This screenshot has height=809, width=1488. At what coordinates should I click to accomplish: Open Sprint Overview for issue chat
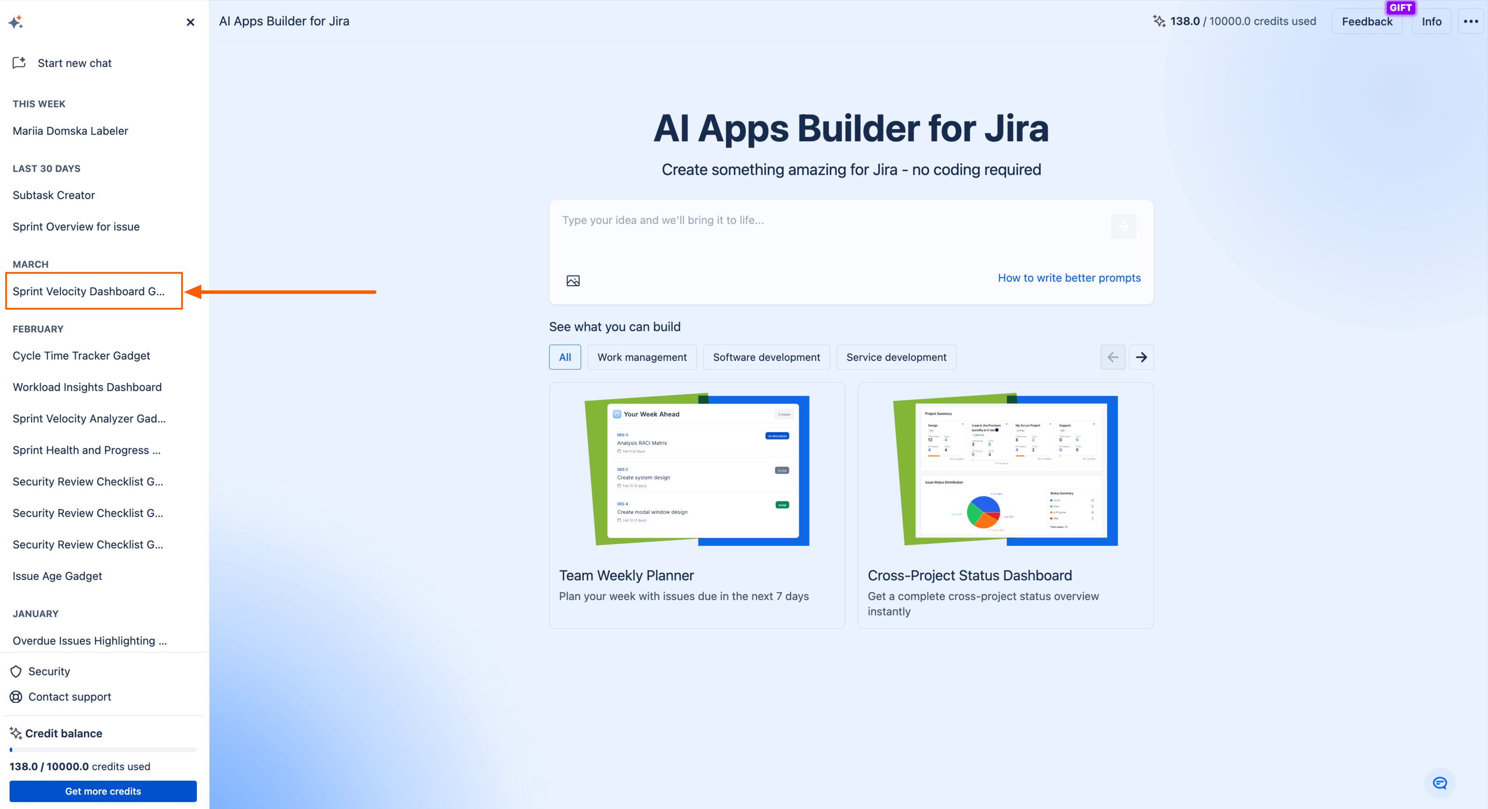tap(76, 227)
